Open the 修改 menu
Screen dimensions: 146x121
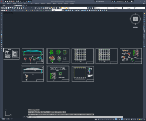(48, 3)
